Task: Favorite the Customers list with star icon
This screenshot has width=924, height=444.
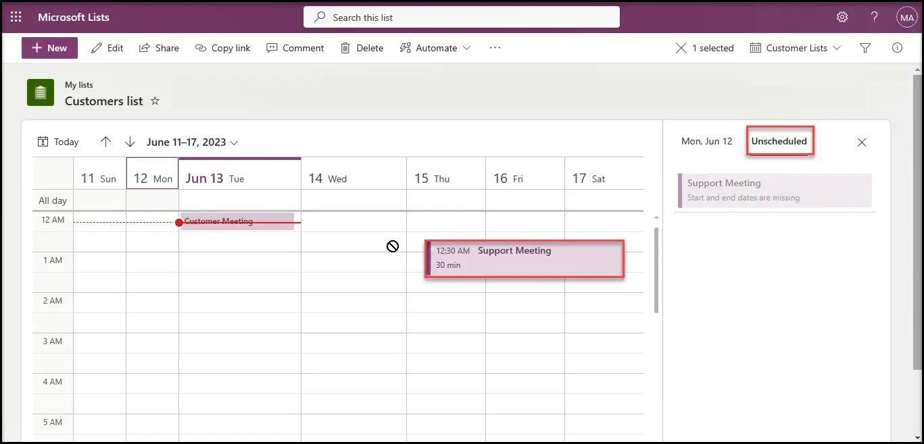Action: [x=155, y=101]
